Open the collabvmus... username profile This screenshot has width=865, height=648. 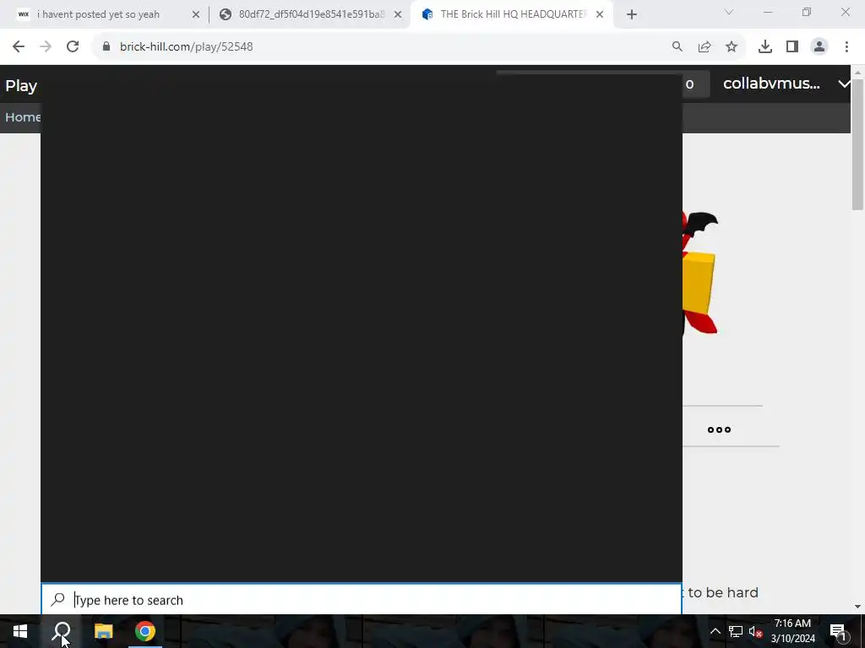pyautogui.click(x=771, y=84)
